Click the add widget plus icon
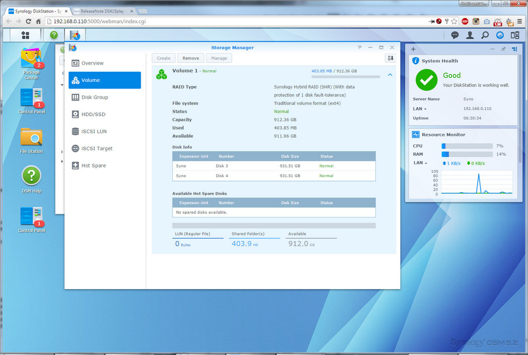The image size is (528, 355). tap(413, 49)
